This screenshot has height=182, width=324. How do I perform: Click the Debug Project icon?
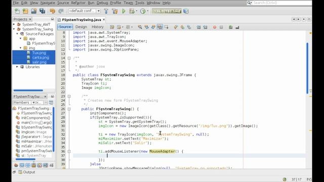click(132, 11)
